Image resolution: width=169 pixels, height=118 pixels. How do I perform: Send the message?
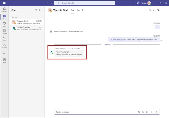[x=157, y=112]
